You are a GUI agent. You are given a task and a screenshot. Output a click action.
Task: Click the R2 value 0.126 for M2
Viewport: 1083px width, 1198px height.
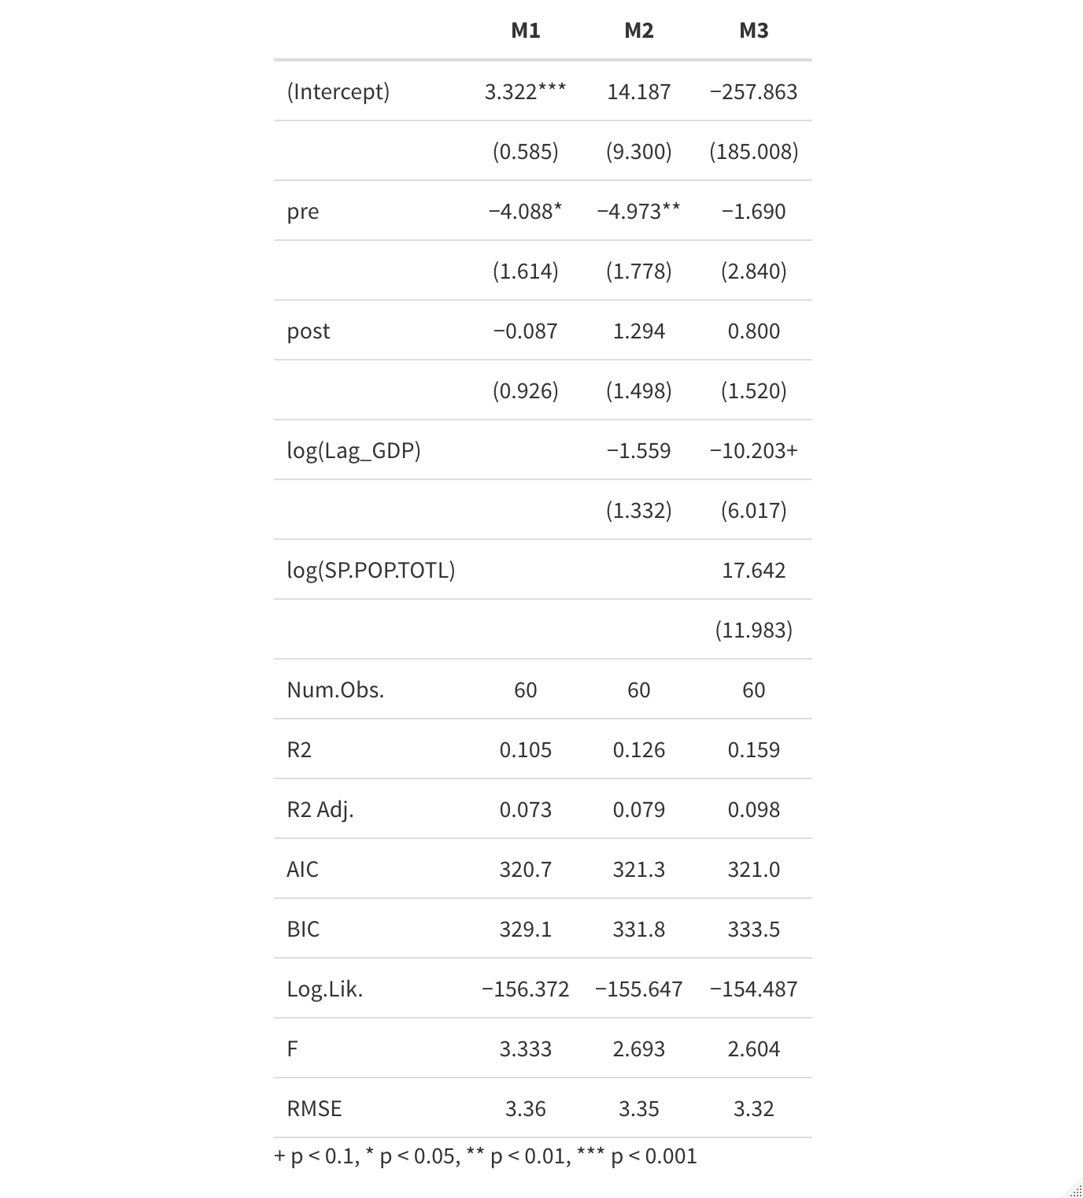pyautogui.click(x=638, y=750)
